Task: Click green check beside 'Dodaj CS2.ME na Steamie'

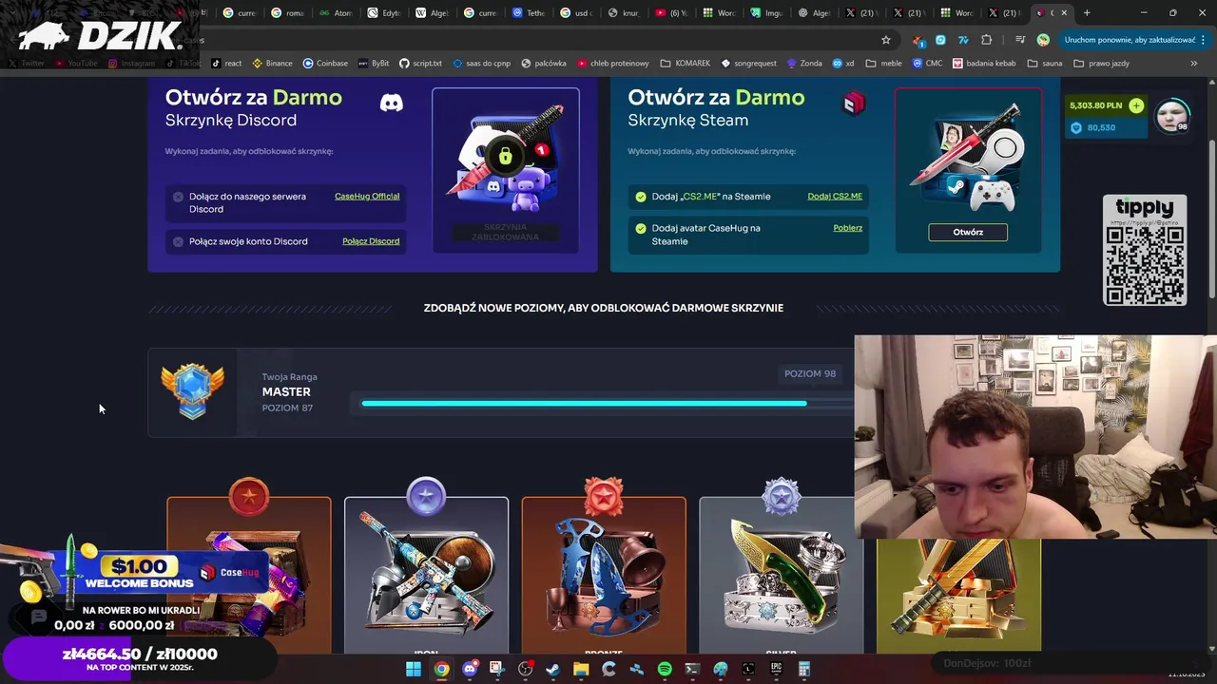Action: point(641,197)
